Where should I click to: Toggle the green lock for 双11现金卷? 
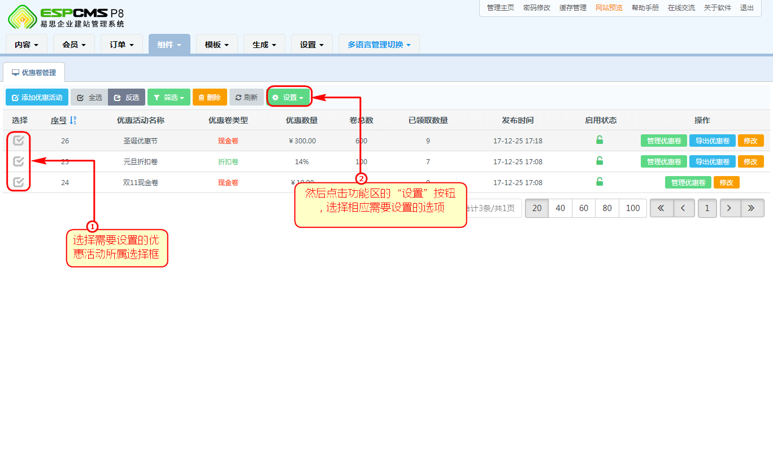(x=600, y=182)
